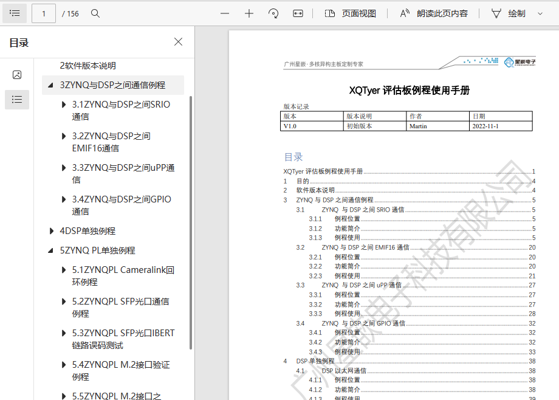Screen dimensions: 559x400
Task: Follow TOC link 4.1 DSP 以太网通信
Action: click(x=416, y=371)
